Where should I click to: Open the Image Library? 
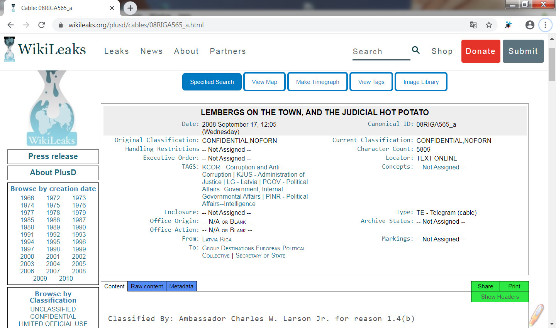pos(421,82)
